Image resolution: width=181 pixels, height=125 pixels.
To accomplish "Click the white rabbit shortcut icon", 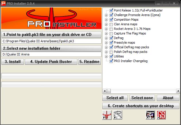I will [118, 115].
